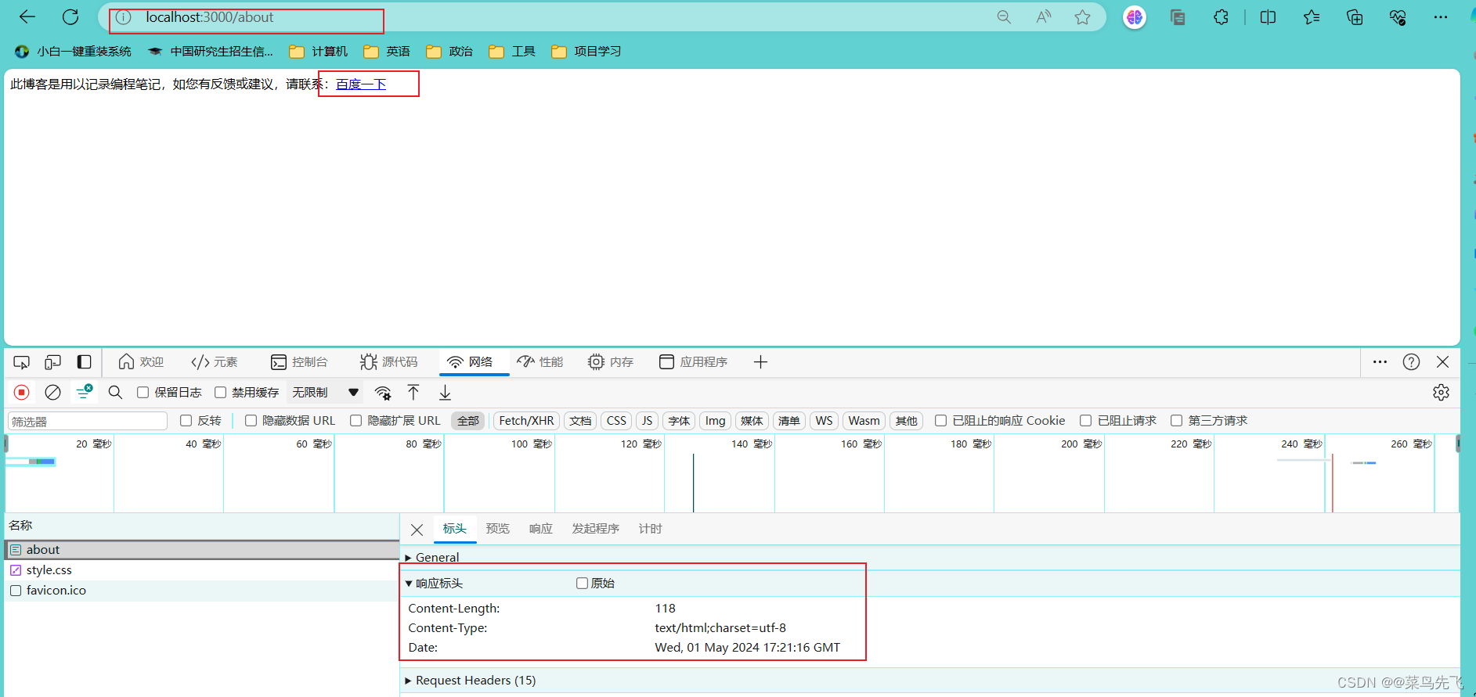Filter requests by CSS type
Viewport: 1476px width, 697px height.
click(x=616, y=421)
